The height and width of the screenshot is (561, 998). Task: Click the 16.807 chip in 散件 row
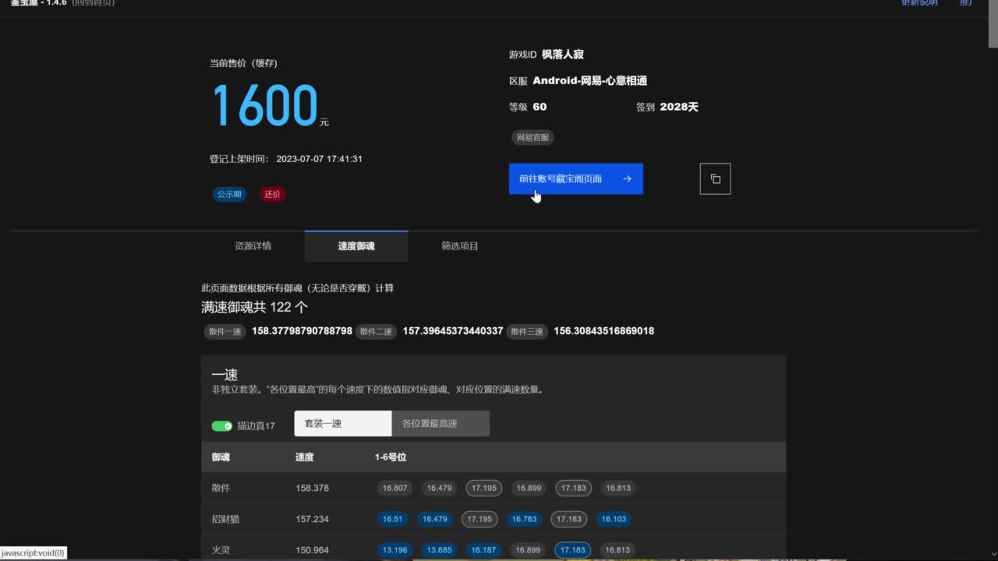pos(395,489)
